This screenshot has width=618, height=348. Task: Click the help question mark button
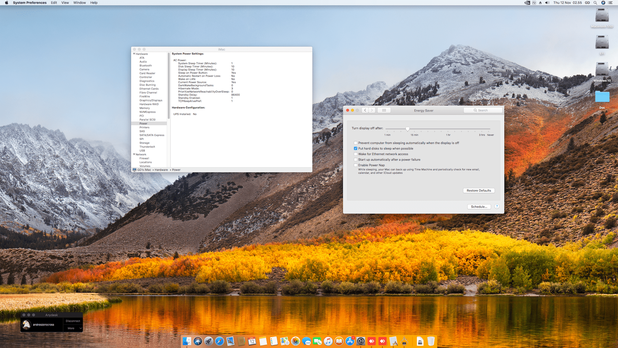click(497, 207)
